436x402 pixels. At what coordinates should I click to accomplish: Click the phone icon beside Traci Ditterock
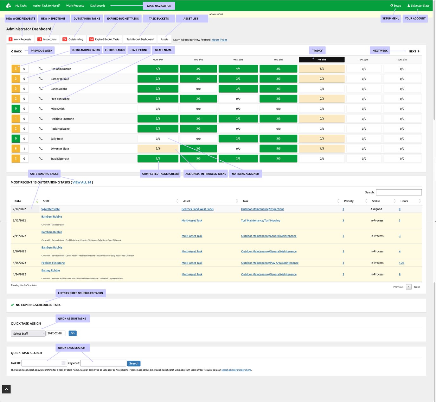41,158
